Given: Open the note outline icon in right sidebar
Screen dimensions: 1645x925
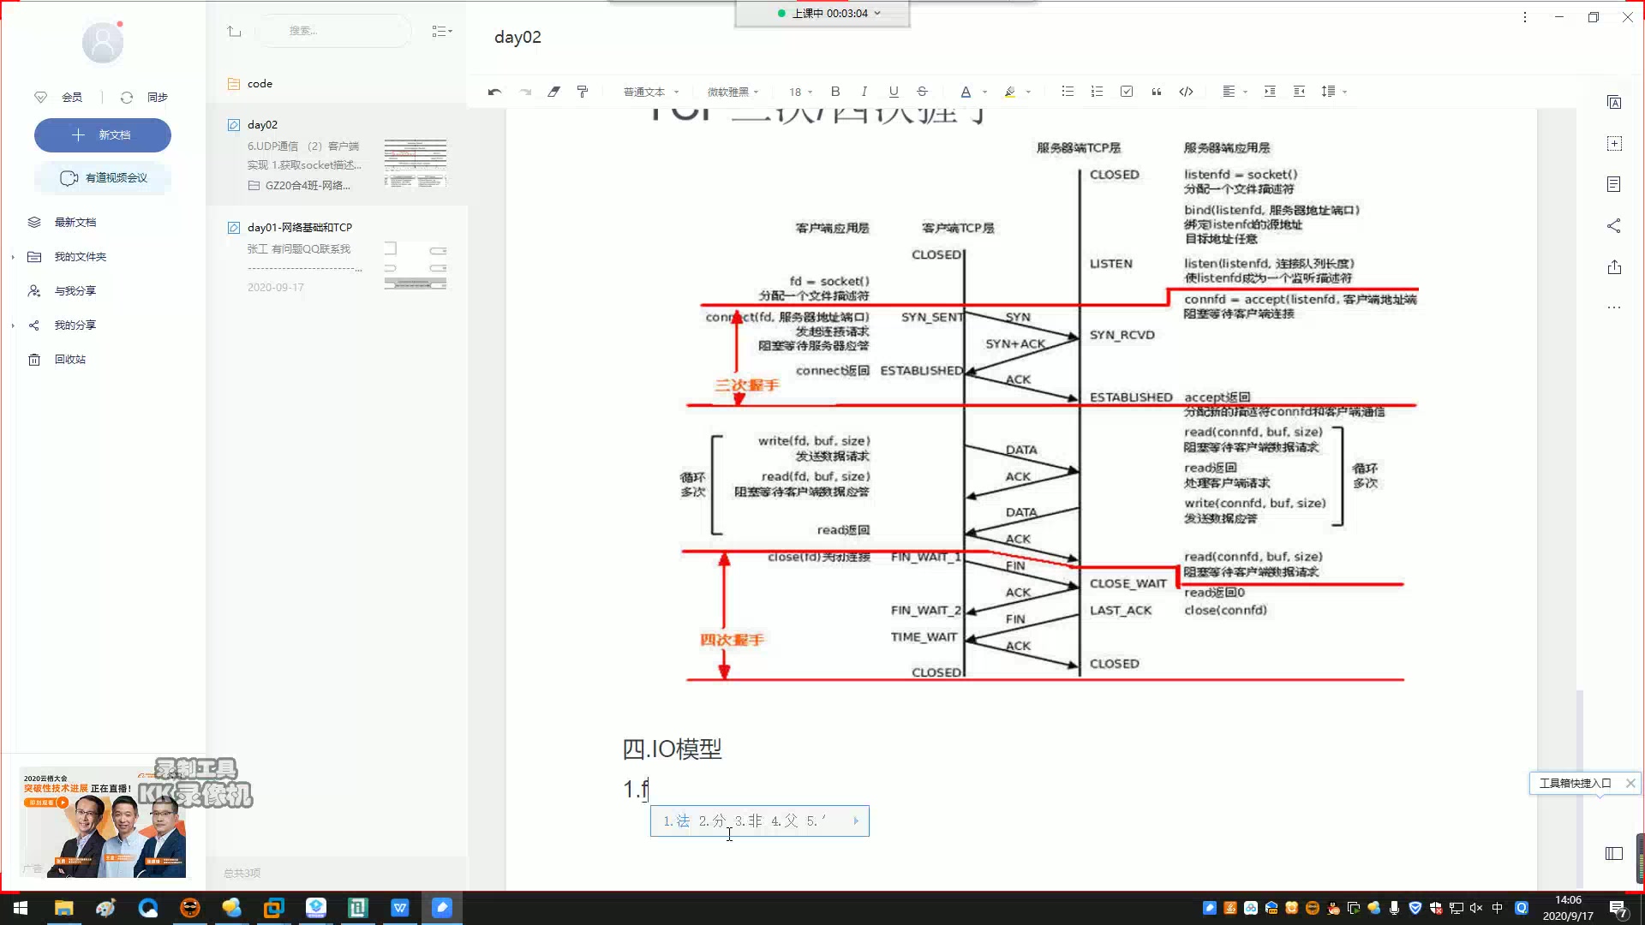Looking at the screenshot, I should 1614,184.
